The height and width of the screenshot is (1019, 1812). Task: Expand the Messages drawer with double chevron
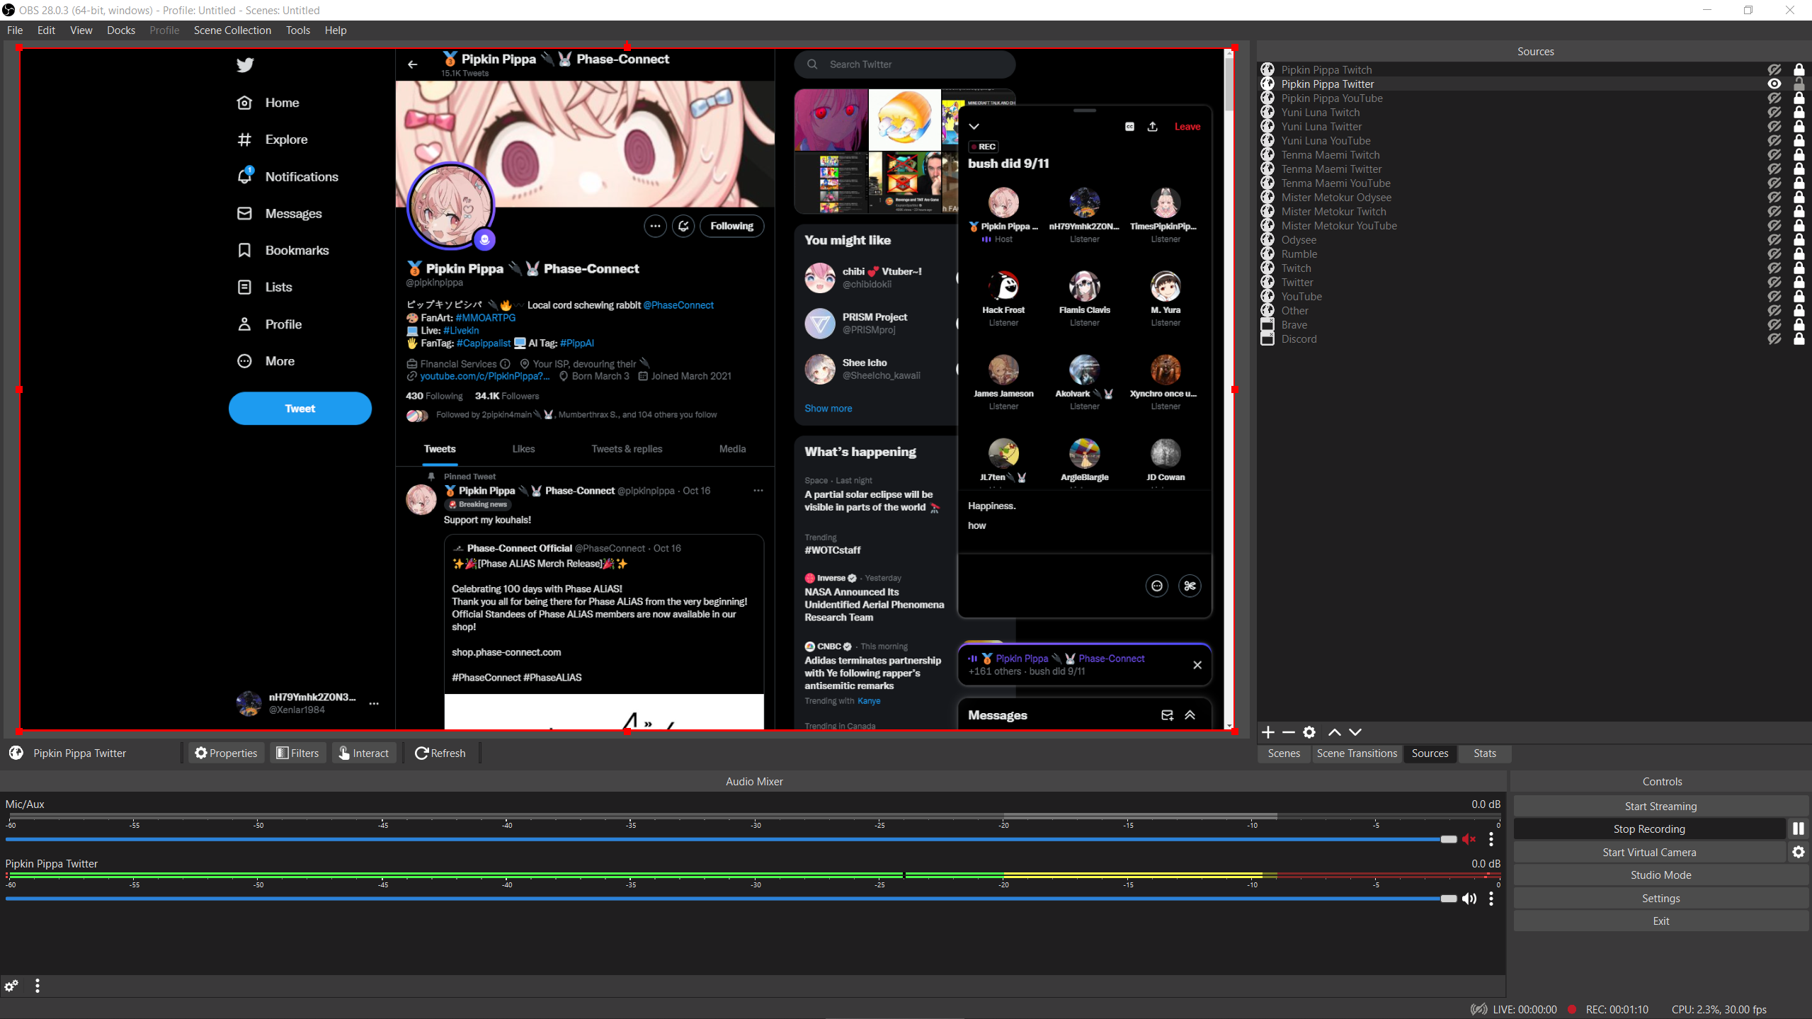[x=1190, y=715]
